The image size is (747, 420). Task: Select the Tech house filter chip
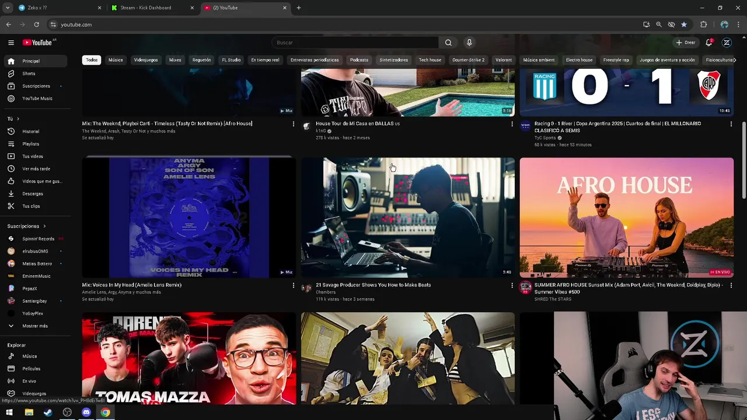[430, 60]
